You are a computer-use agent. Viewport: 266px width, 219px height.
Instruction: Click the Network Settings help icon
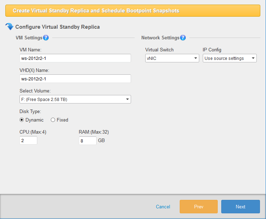click(183, 38)
